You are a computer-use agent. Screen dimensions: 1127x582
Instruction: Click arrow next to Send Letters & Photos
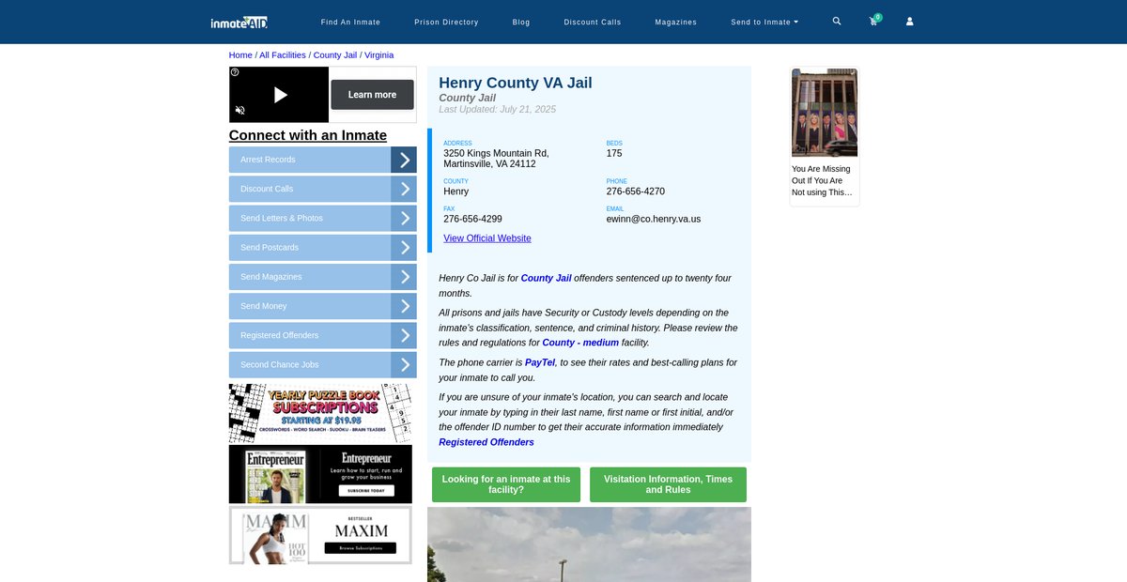pyautogui.click(x=404, y=218)
